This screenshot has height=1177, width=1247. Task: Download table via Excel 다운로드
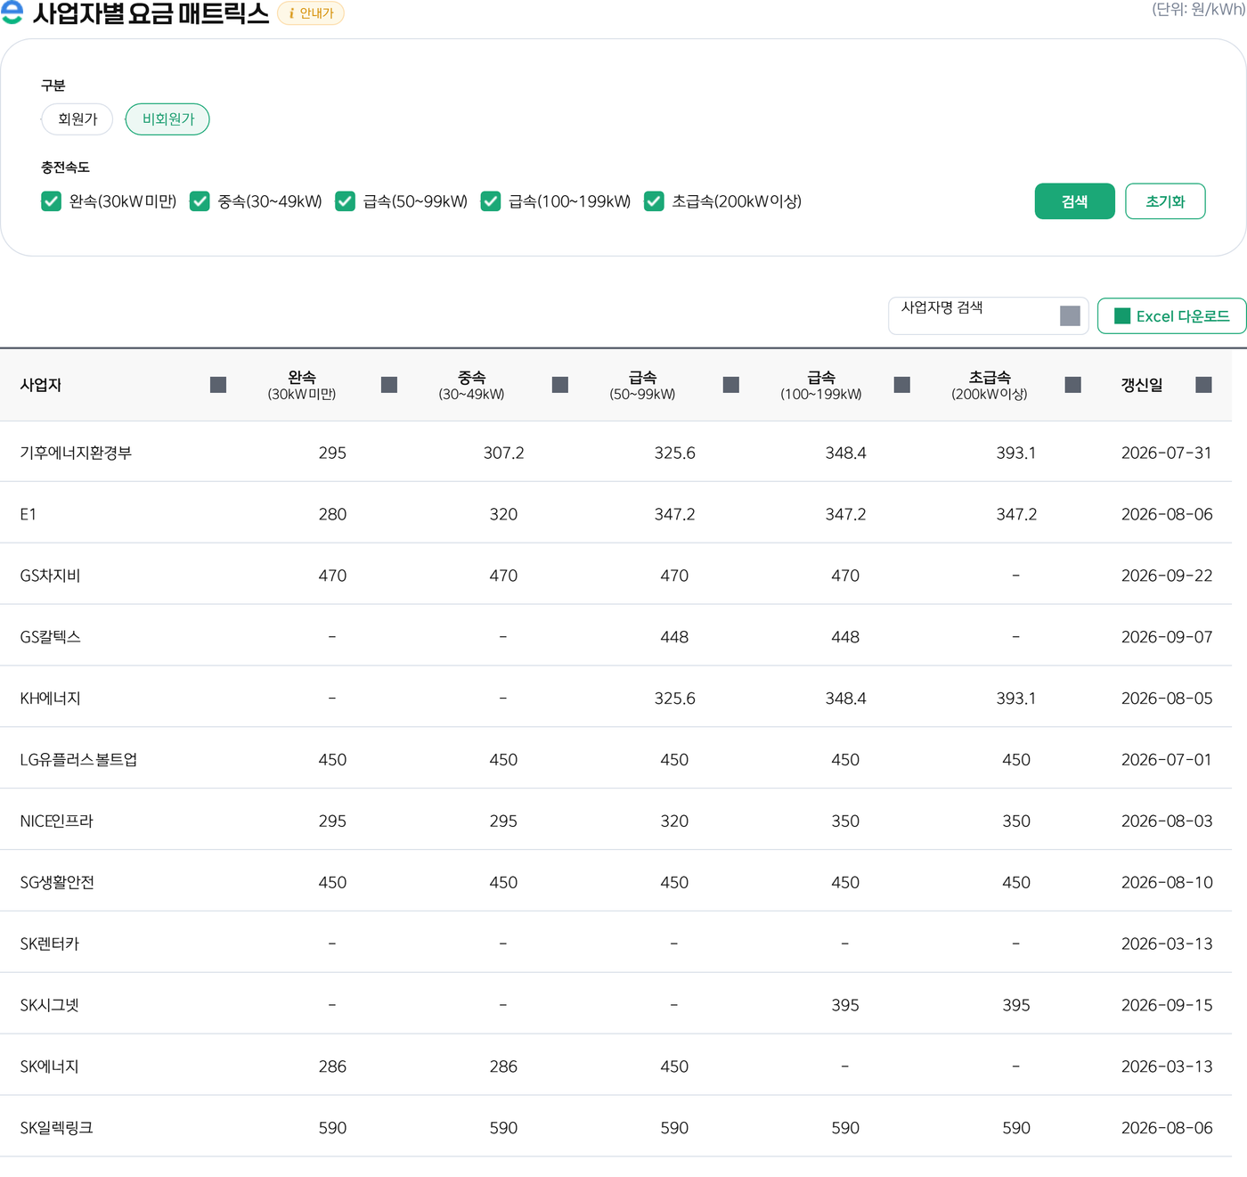[x=1172, y=316]
